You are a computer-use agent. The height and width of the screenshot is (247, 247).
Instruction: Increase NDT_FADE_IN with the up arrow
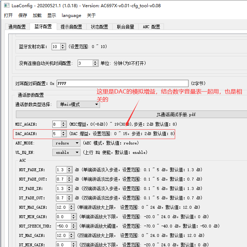(x=69, y=168)
